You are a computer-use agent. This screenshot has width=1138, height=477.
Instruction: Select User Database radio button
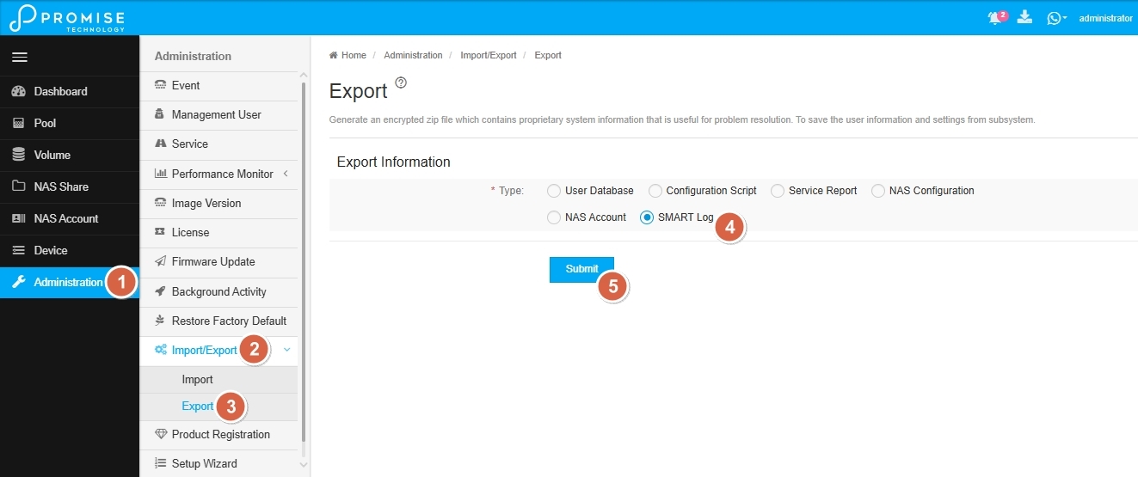pos(554,191)
